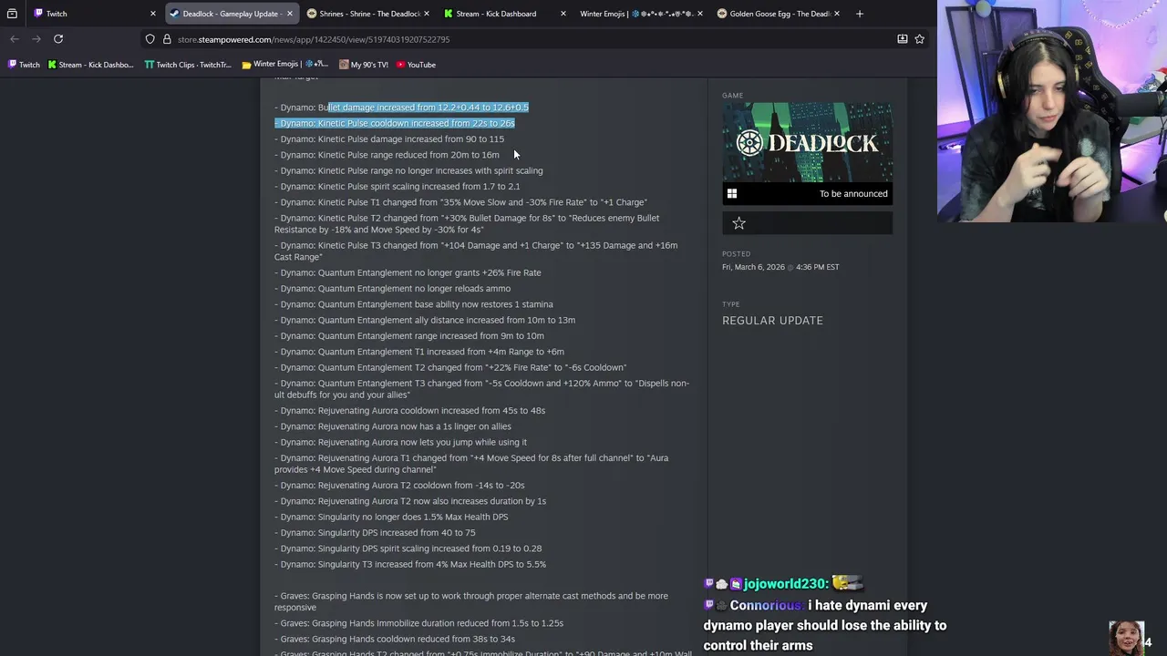Click the streamer webcam overlay
Viewport: 1167px width, 656px height.
coord(1051,111)
